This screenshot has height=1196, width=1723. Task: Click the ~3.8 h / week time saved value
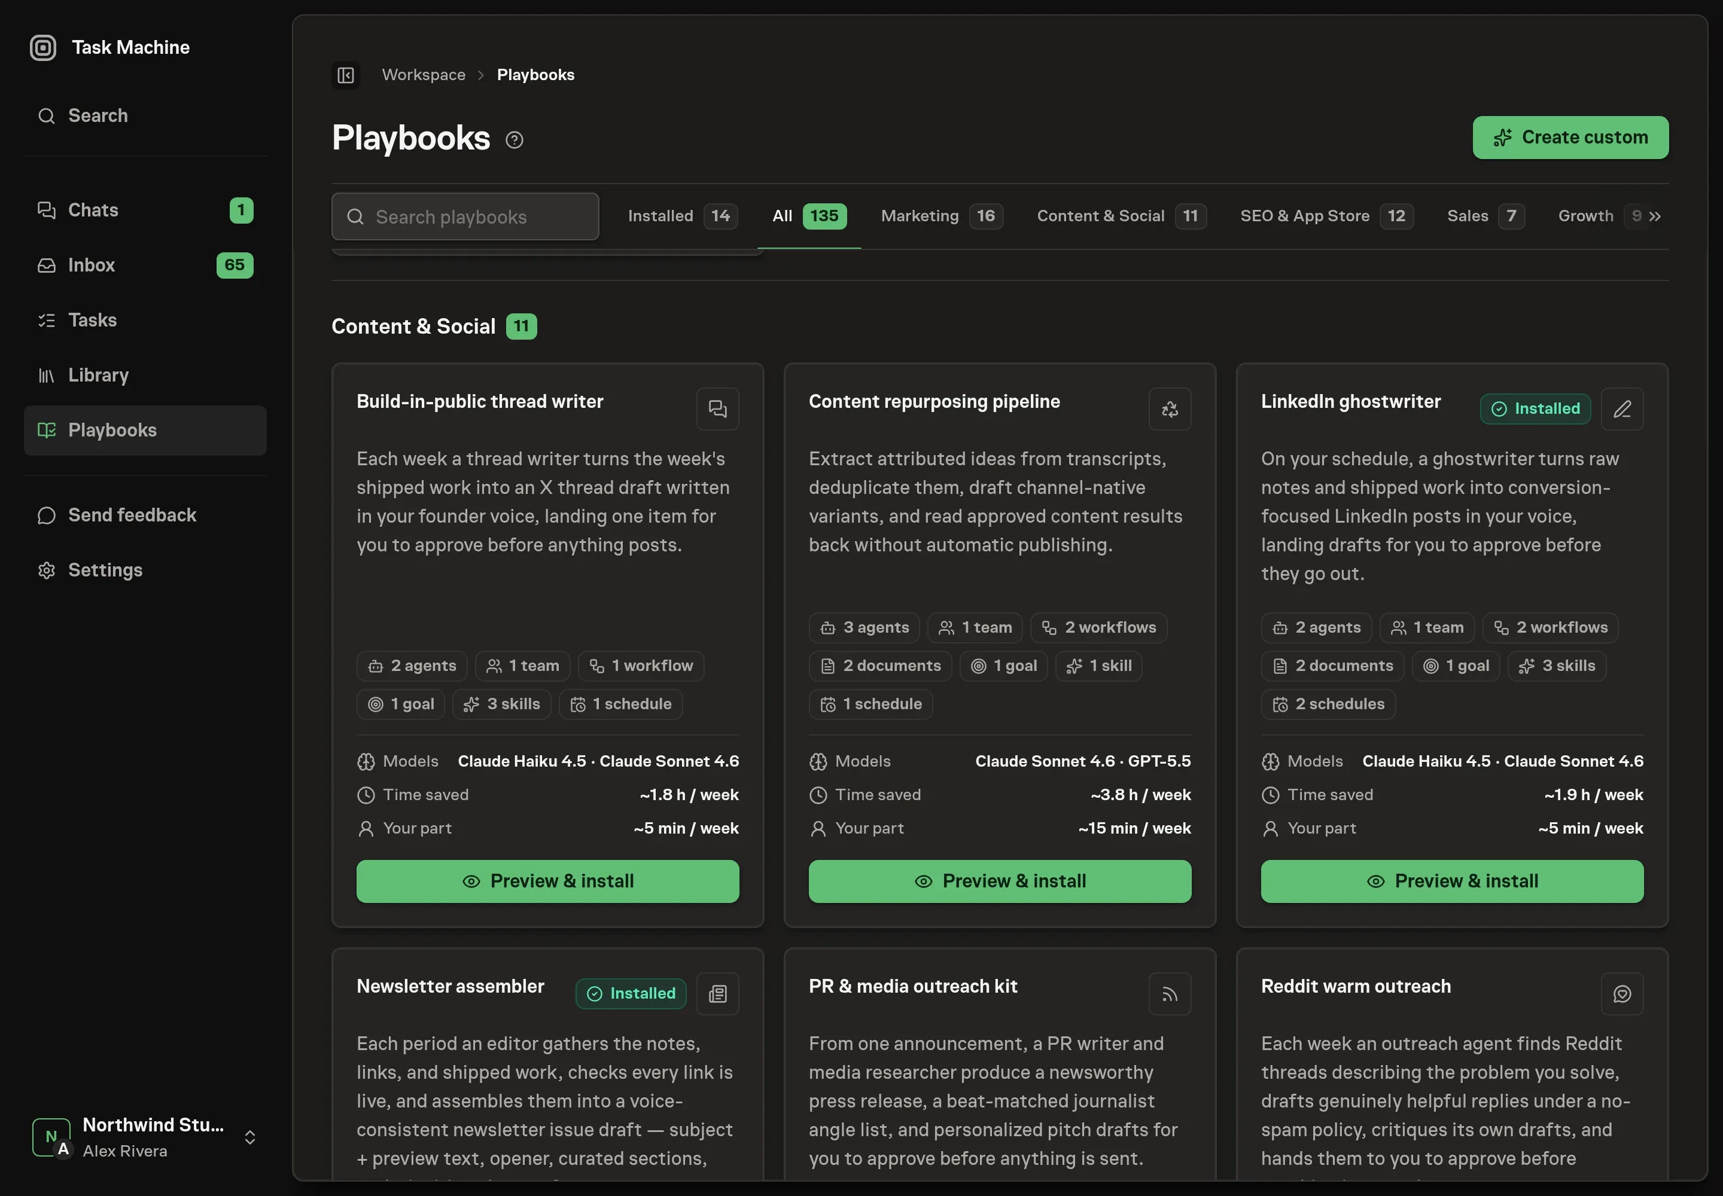(x=1140, y=794)
